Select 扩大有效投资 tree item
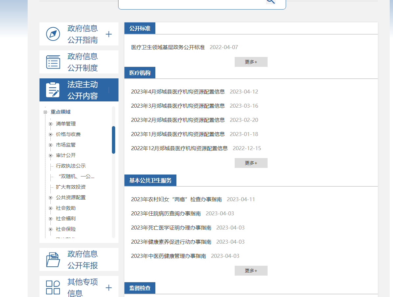The height and width of the screenshot is (297, 393). [x=71, y=187]
